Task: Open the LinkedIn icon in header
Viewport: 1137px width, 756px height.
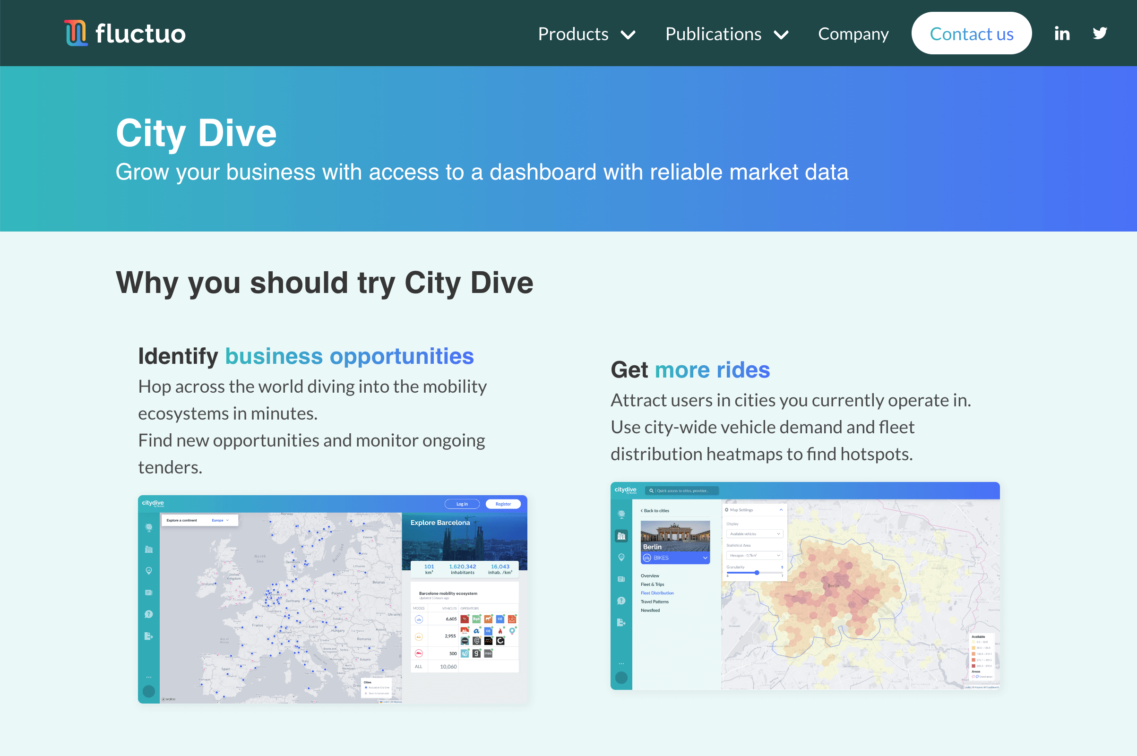Action: tap(1061, 33)
